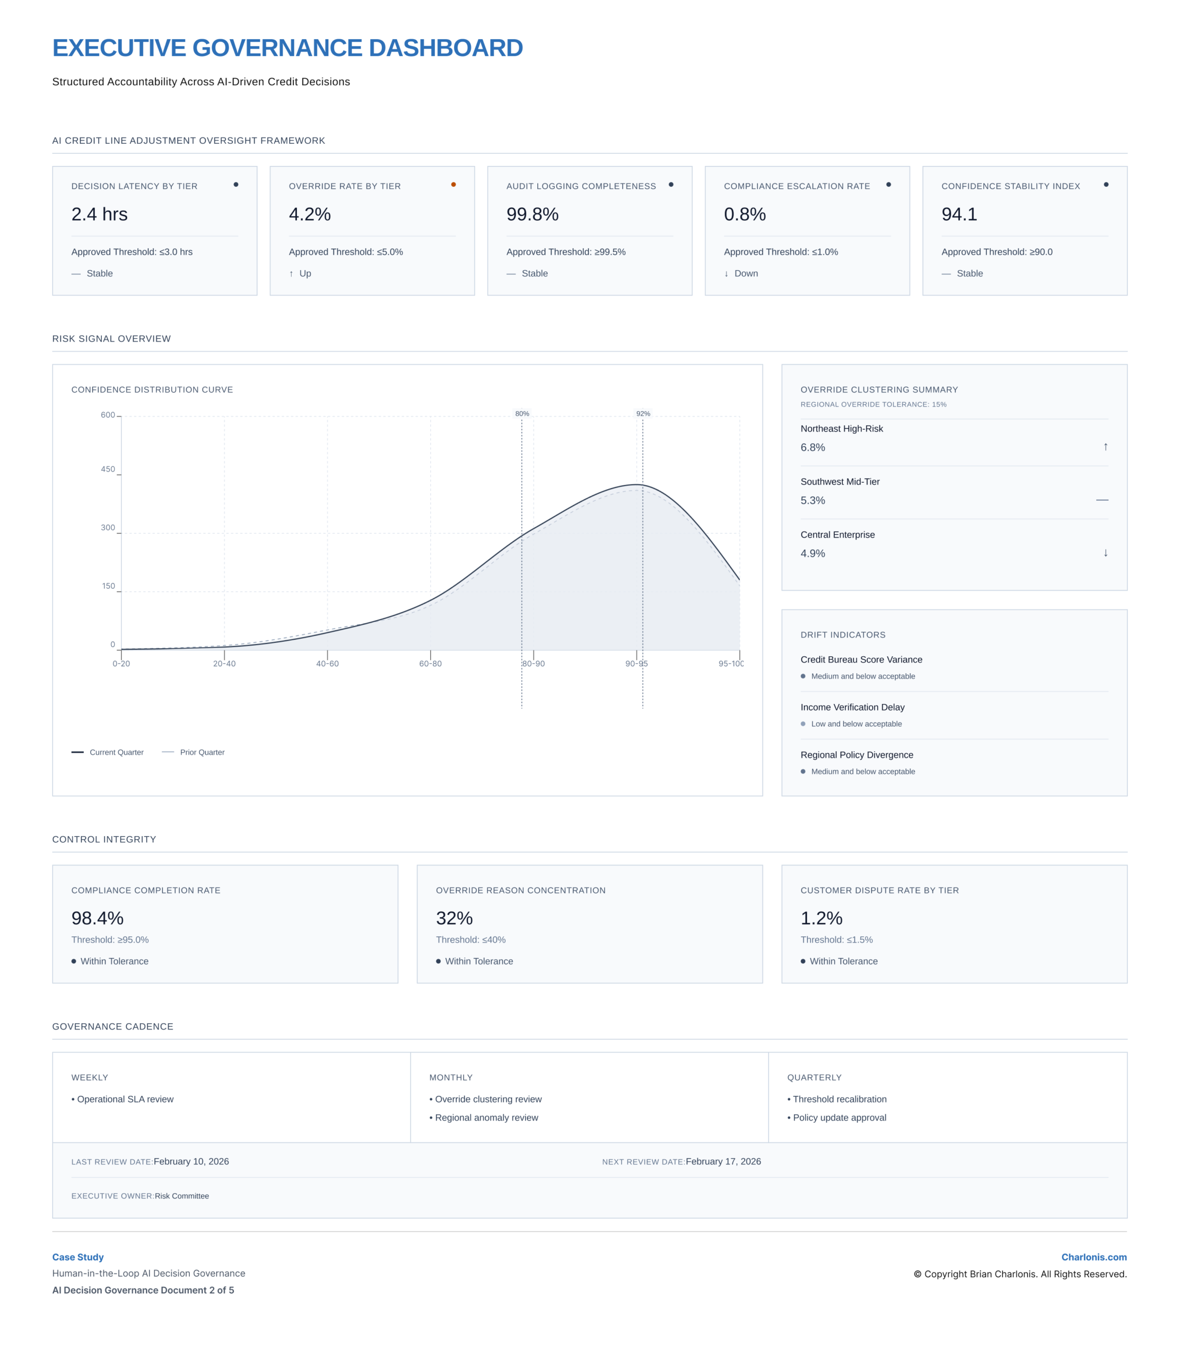Collapse the Governance Cadence section

[x=112, y=1026]
